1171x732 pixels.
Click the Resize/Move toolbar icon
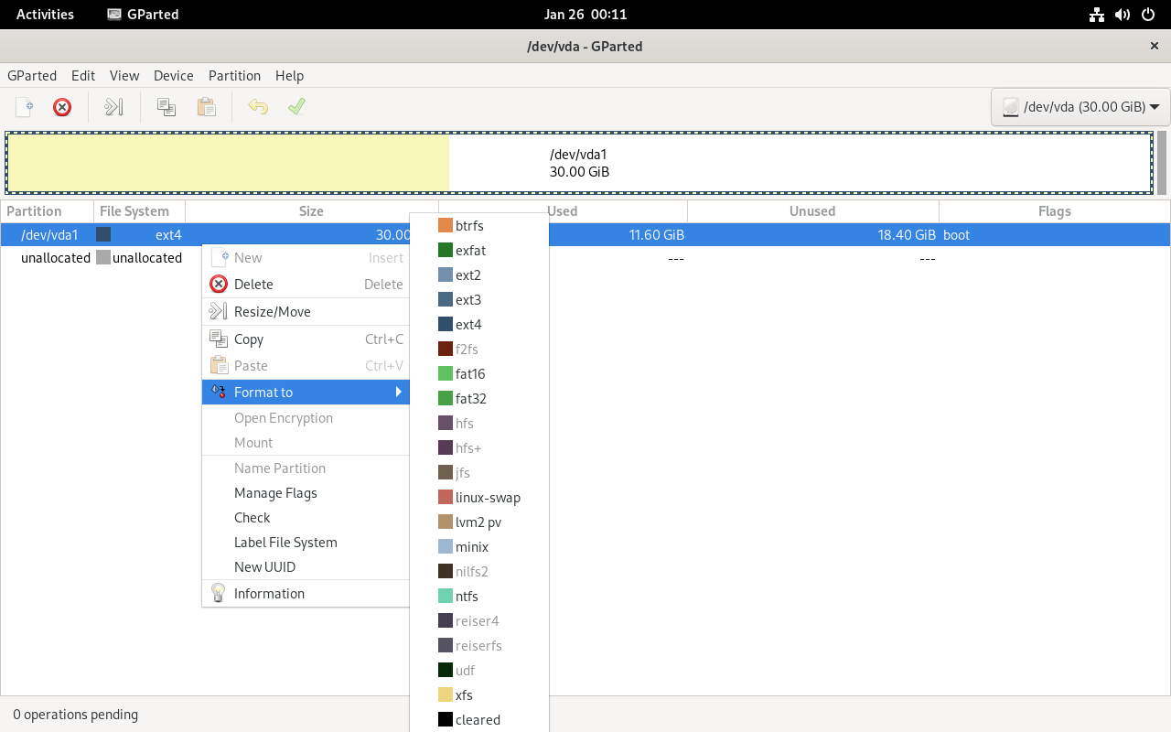(x=113, y=107)
